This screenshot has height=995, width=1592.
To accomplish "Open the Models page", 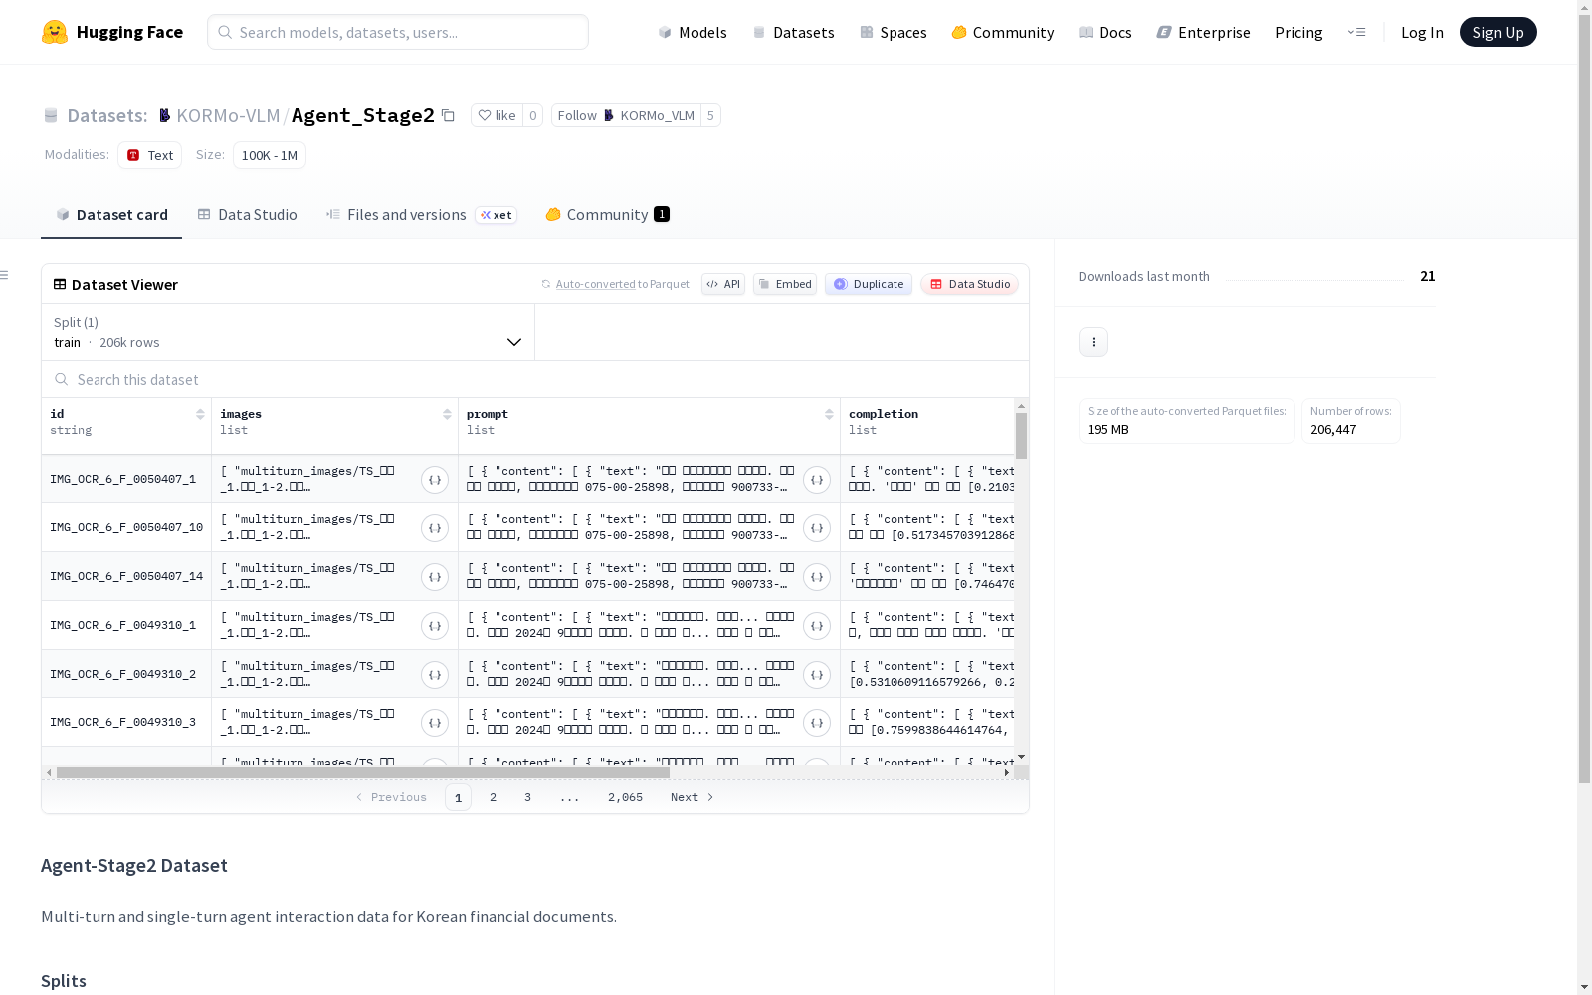I will point(693,32).
